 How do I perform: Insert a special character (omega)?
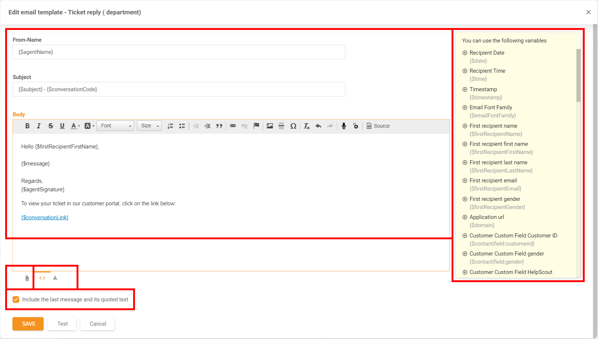(293, 126)
